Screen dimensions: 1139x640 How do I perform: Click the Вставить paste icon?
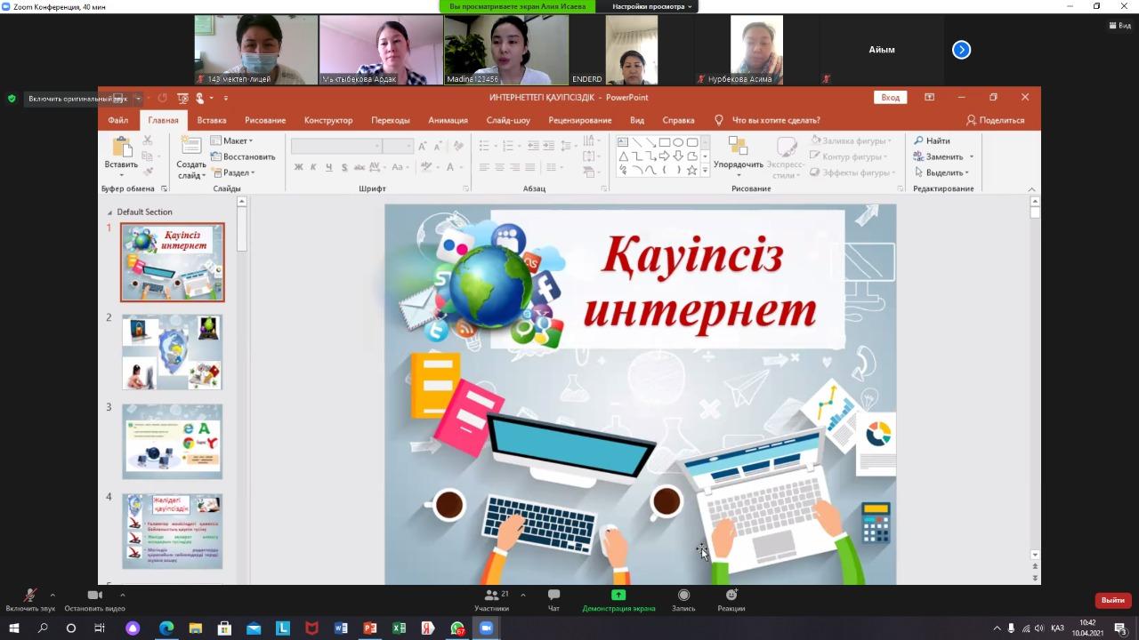click(121, 147)
